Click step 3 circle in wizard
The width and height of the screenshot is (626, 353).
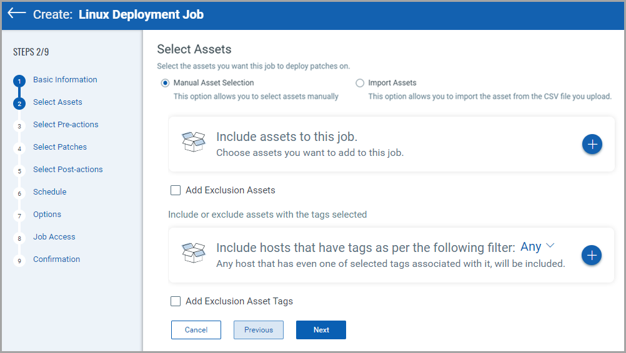point(19,127)
